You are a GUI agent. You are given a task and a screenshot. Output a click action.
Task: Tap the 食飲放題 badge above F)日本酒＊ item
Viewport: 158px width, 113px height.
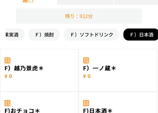click(x=86, y=103)
